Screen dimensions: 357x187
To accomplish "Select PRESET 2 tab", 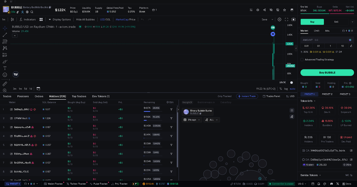I will click(x=327, y=94).
